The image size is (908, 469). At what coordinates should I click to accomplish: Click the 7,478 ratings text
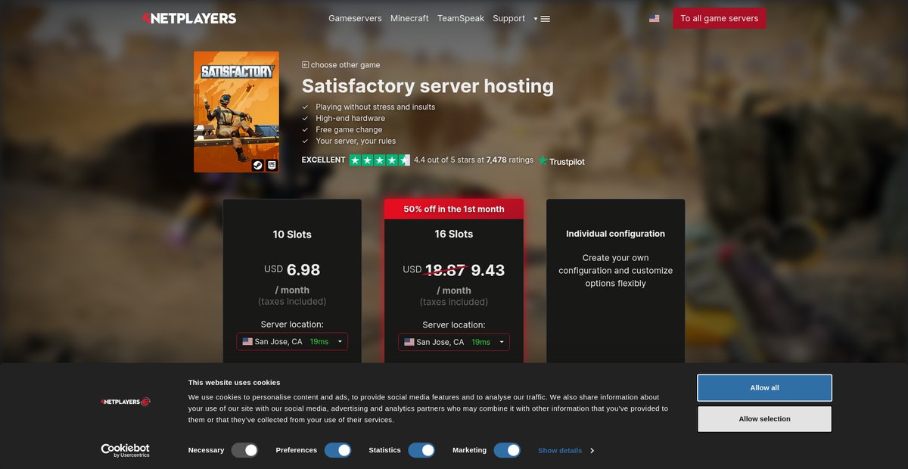point(510,160)
